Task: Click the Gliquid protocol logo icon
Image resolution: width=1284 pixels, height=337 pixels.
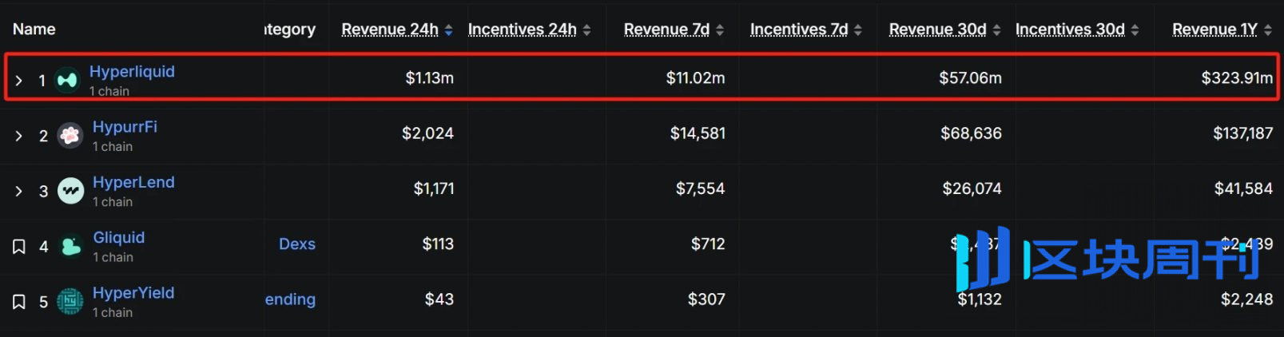Action: (70, 246)
